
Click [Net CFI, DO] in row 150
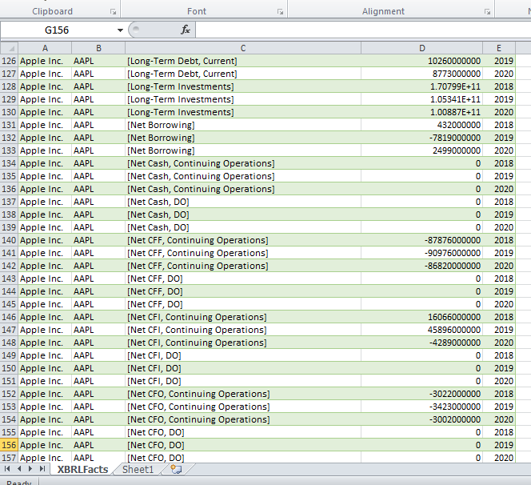[x=154, y=368]
